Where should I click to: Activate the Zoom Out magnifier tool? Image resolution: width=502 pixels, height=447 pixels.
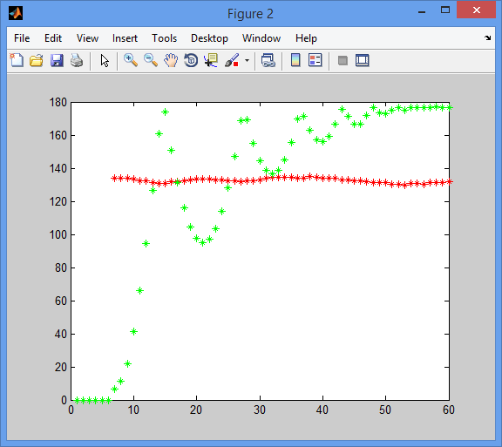pos(151,60)
